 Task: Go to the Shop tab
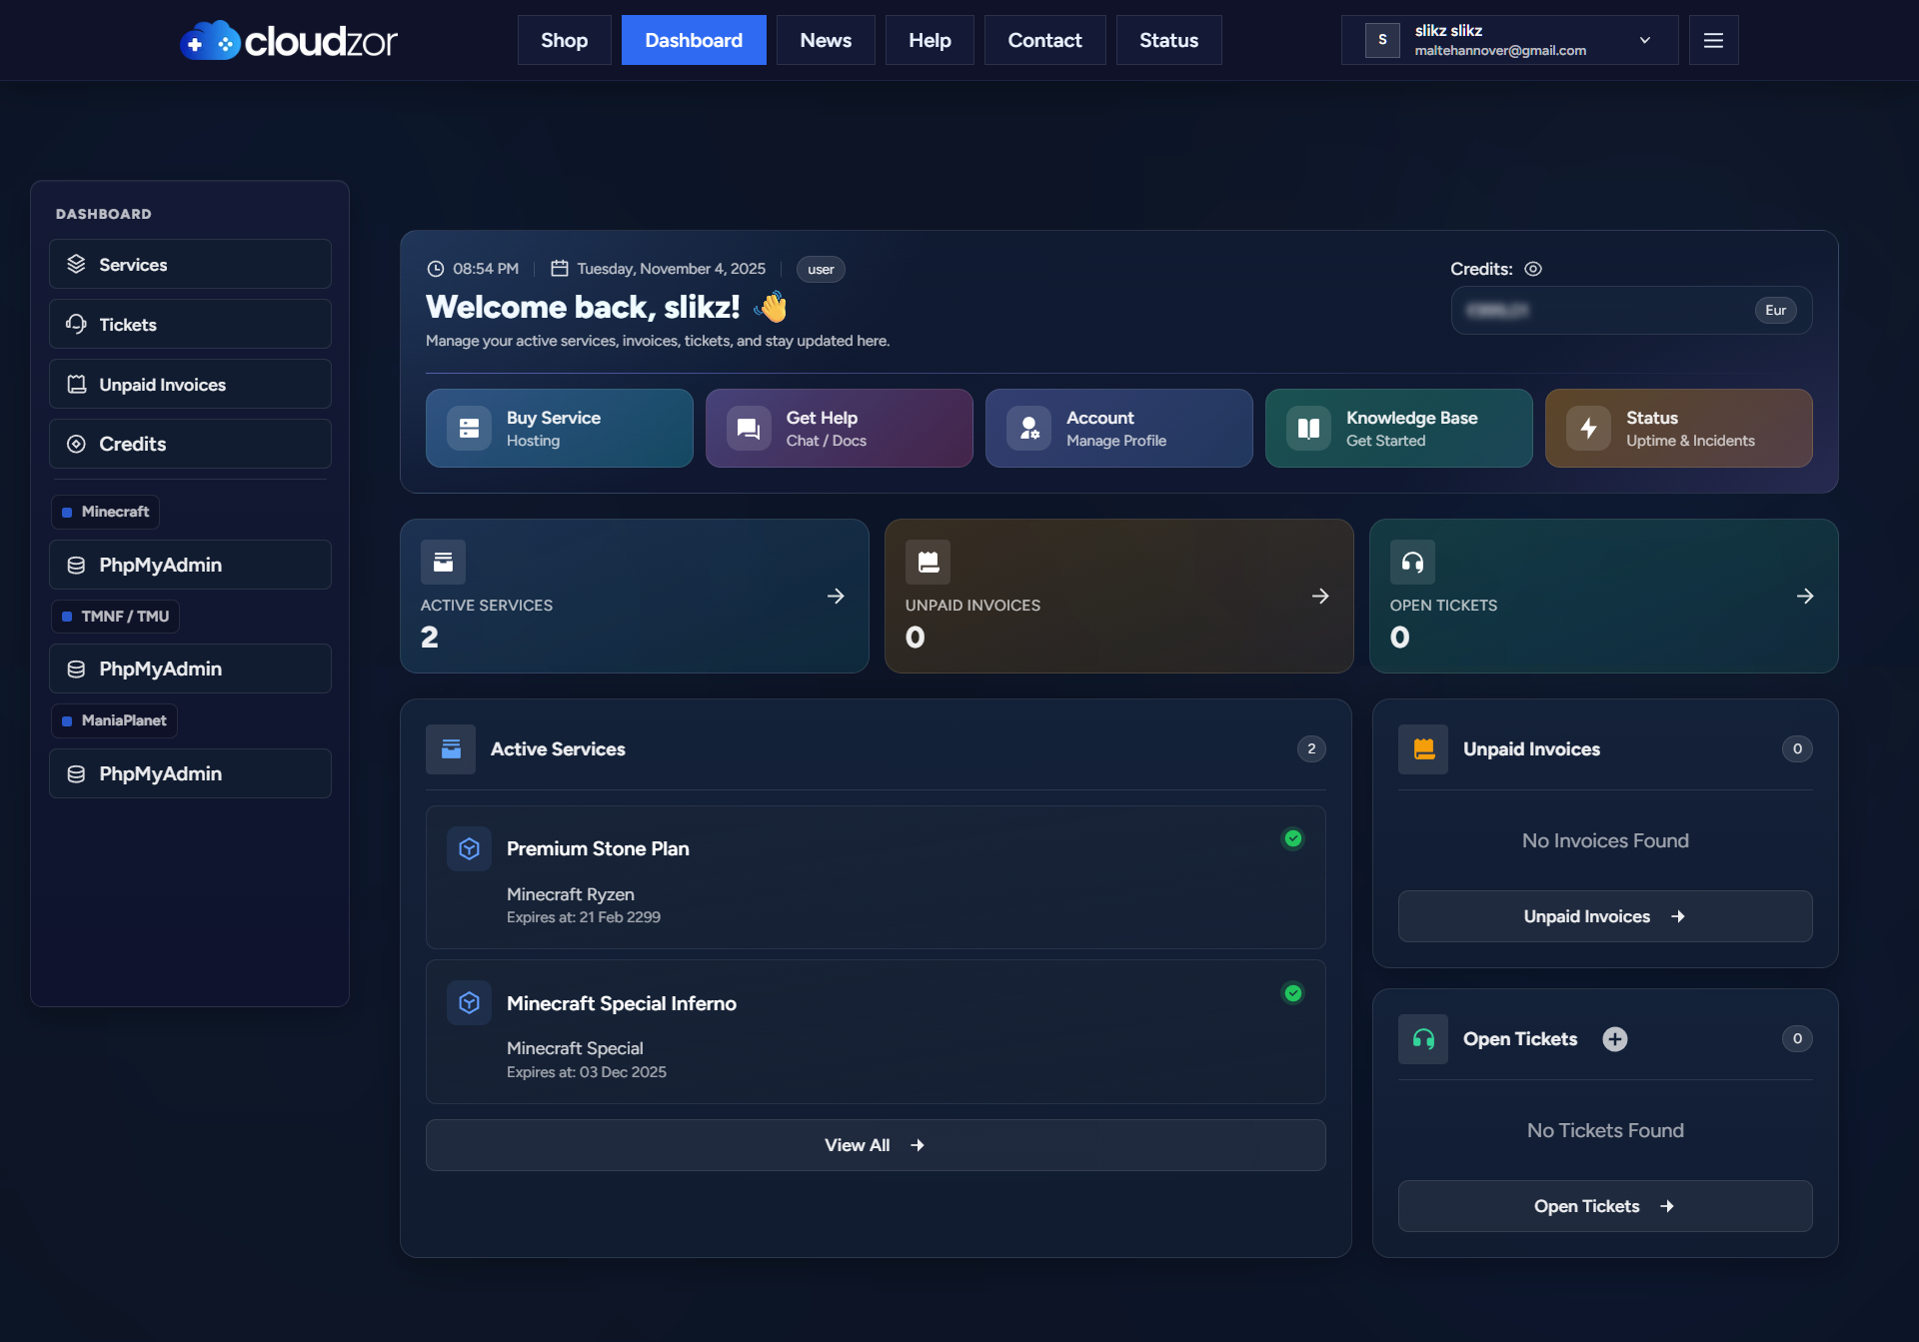[564, 41]
